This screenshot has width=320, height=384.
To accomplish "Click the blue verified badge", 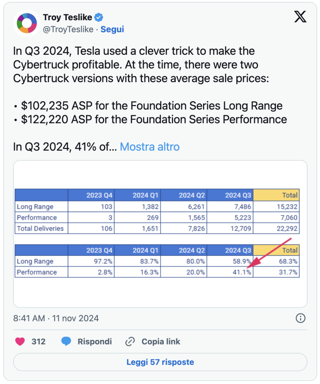I will click(x=99, y=17).
